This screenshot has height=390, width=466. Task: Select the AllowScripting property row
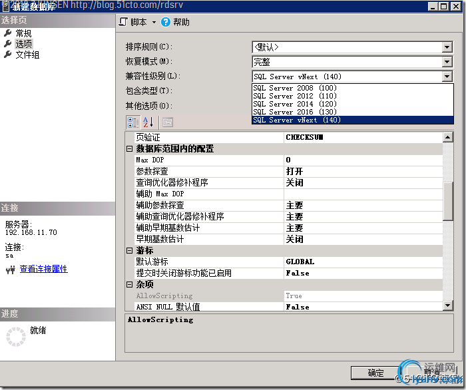[x=288, y=295]
